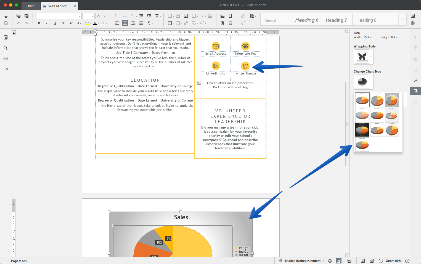Viewport: 421px width, 264px height.
Task: Click the Copy Style paintbrush icon
Action: 243,23
